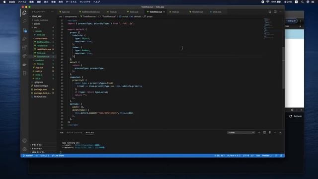This screenshot has height=179, width=318.
Task: Open the Live Share view in the activity bar
Action: point(24,56)
